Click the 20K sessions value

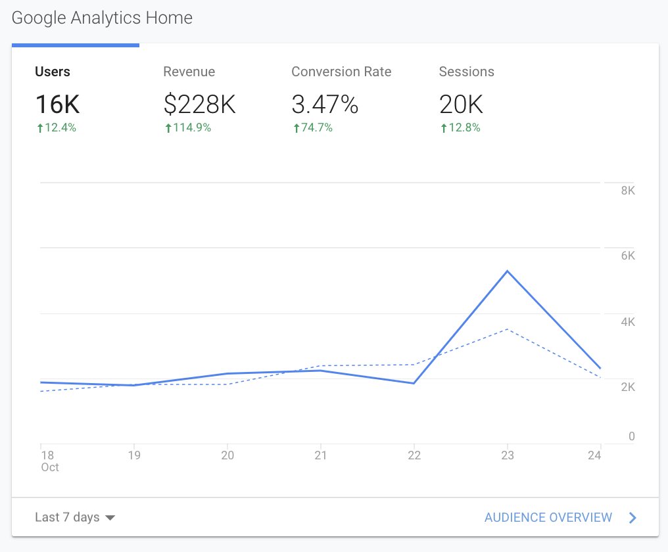pos(461,104)
